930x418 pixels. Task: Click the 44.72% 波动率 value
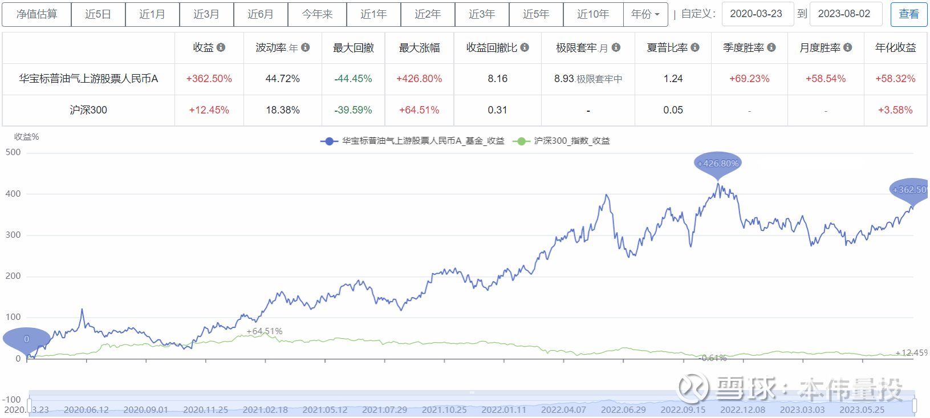[283, 79]
